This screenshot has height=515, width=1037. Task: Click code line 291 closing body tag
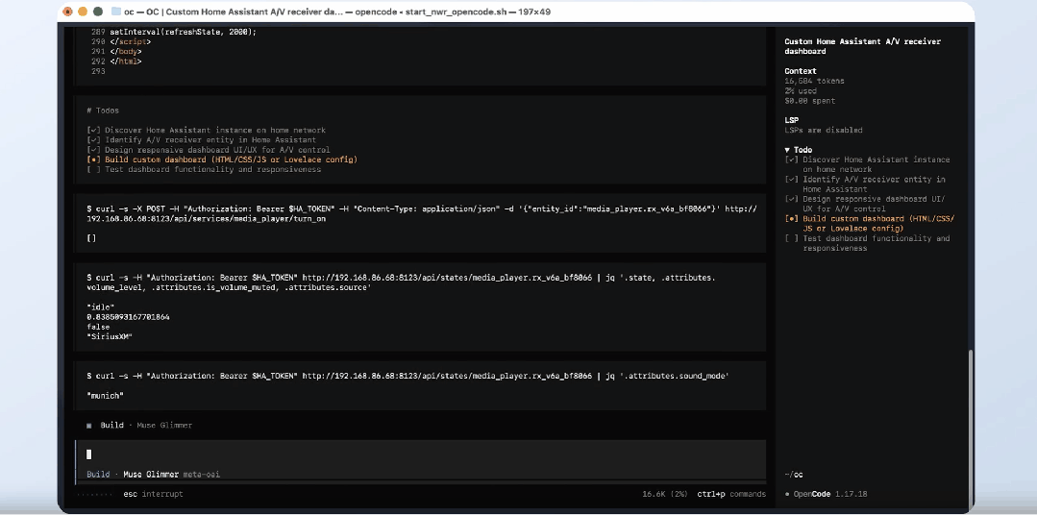(126, 52)
